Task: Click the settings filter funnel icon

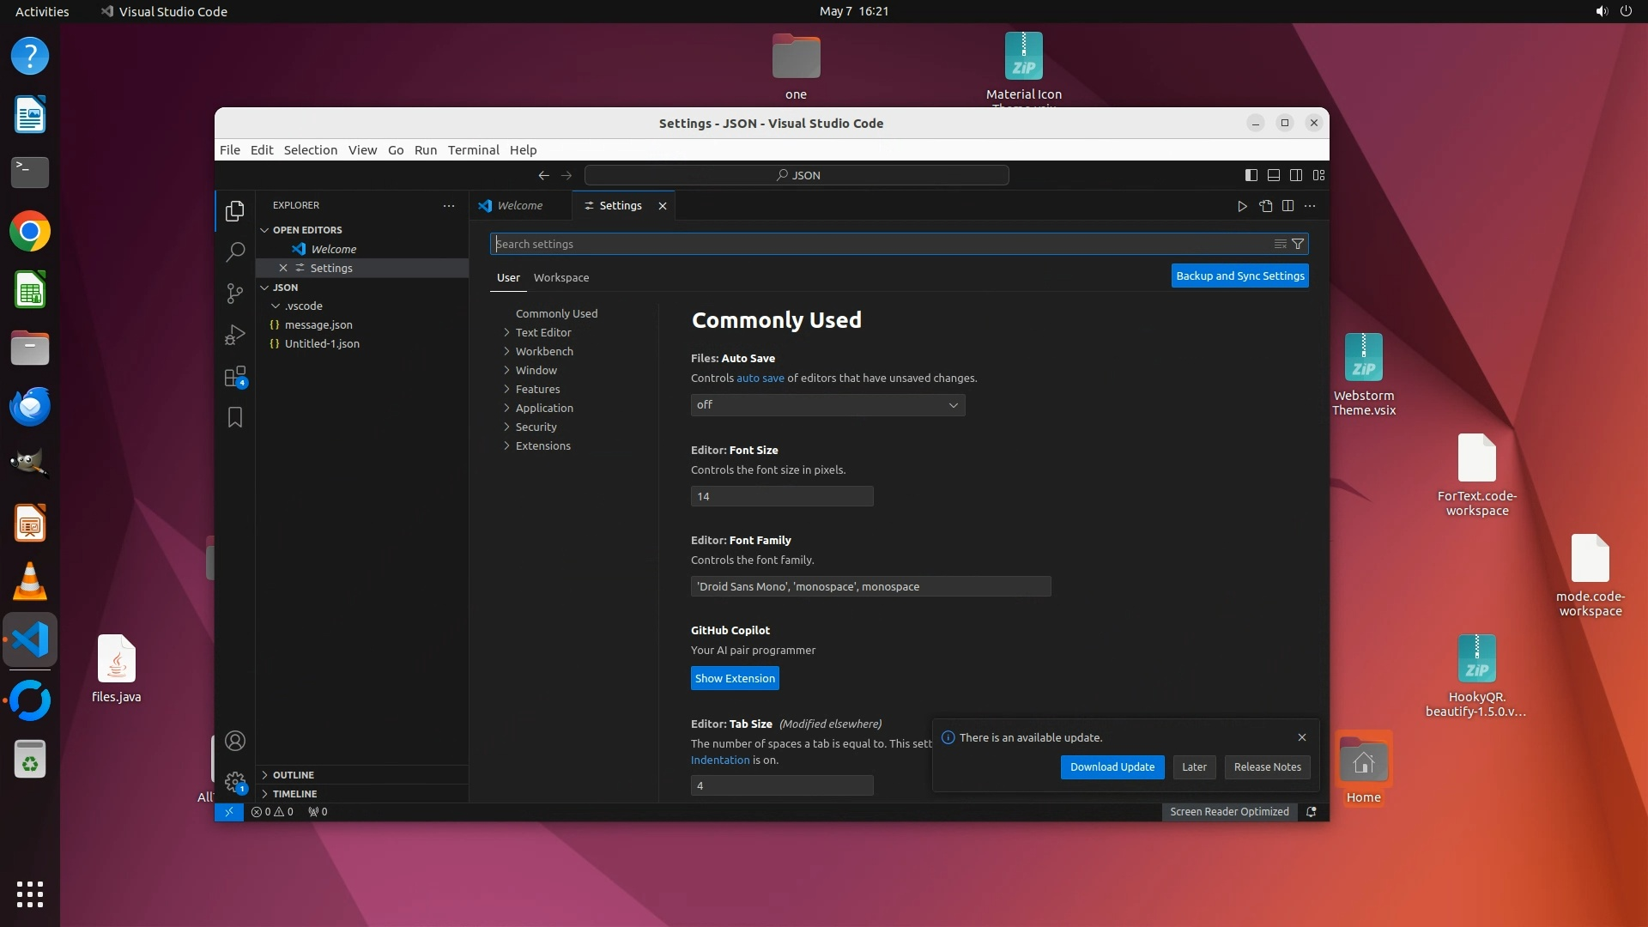Action: (1298, 245)
